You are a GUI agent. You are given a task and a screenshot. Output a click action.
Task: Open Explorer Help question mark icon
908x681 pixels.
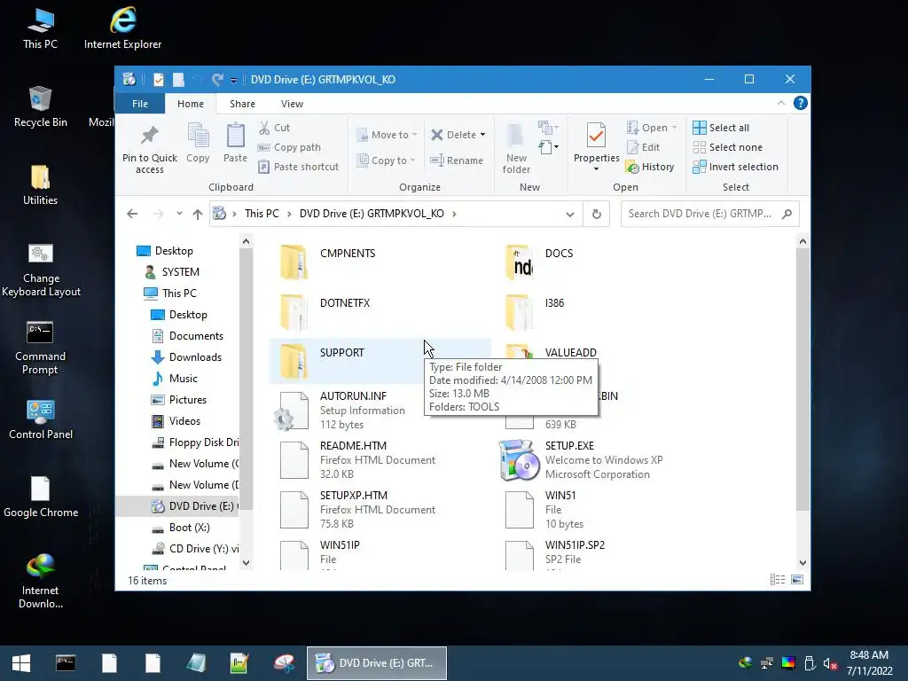click(x=801, y=103)
